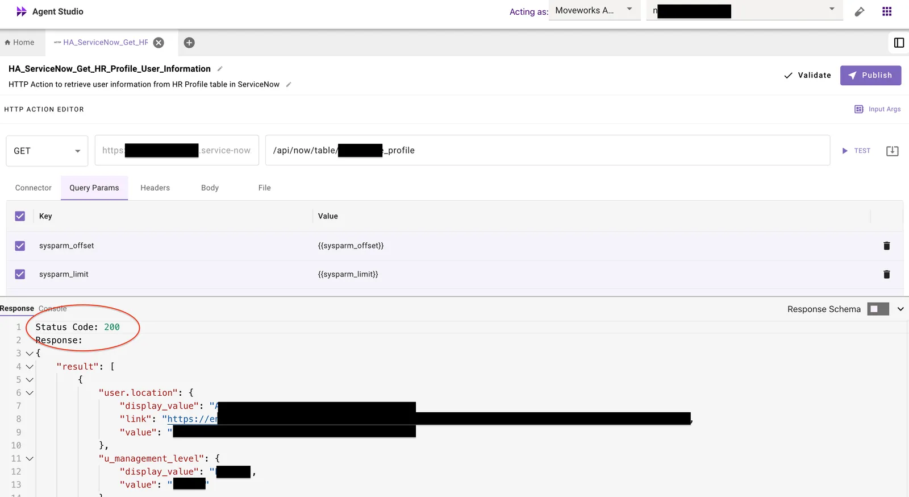Viewport: 909px width, 497px height.
Task: Uncheck the sysparm_offset parameter checkbox
Action: 20,246
